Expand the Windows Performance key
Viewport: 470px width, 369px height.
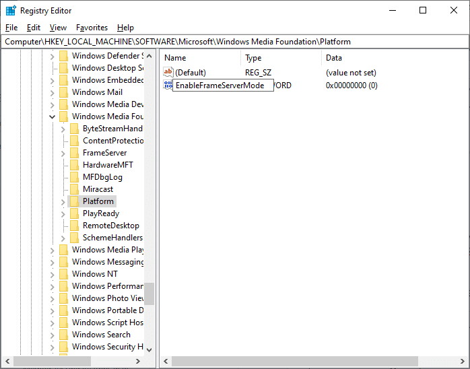(52, 287)
